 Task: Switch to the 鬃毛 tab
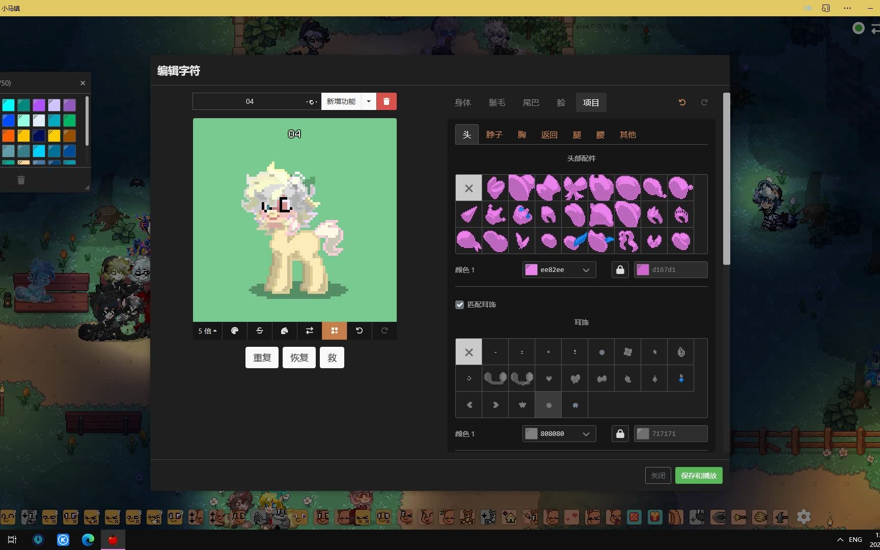click(x=497, y=102)
